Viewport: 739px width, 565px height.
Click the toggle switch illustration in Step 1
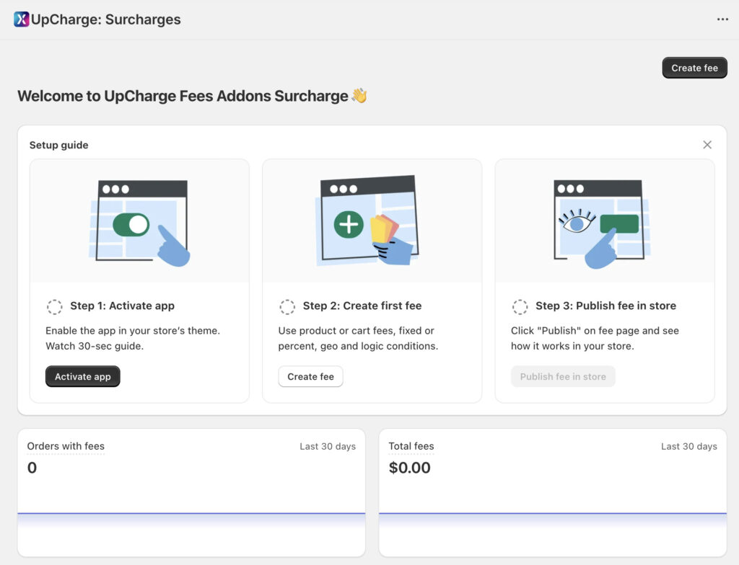pyautogui.click(x=131, y=225)
